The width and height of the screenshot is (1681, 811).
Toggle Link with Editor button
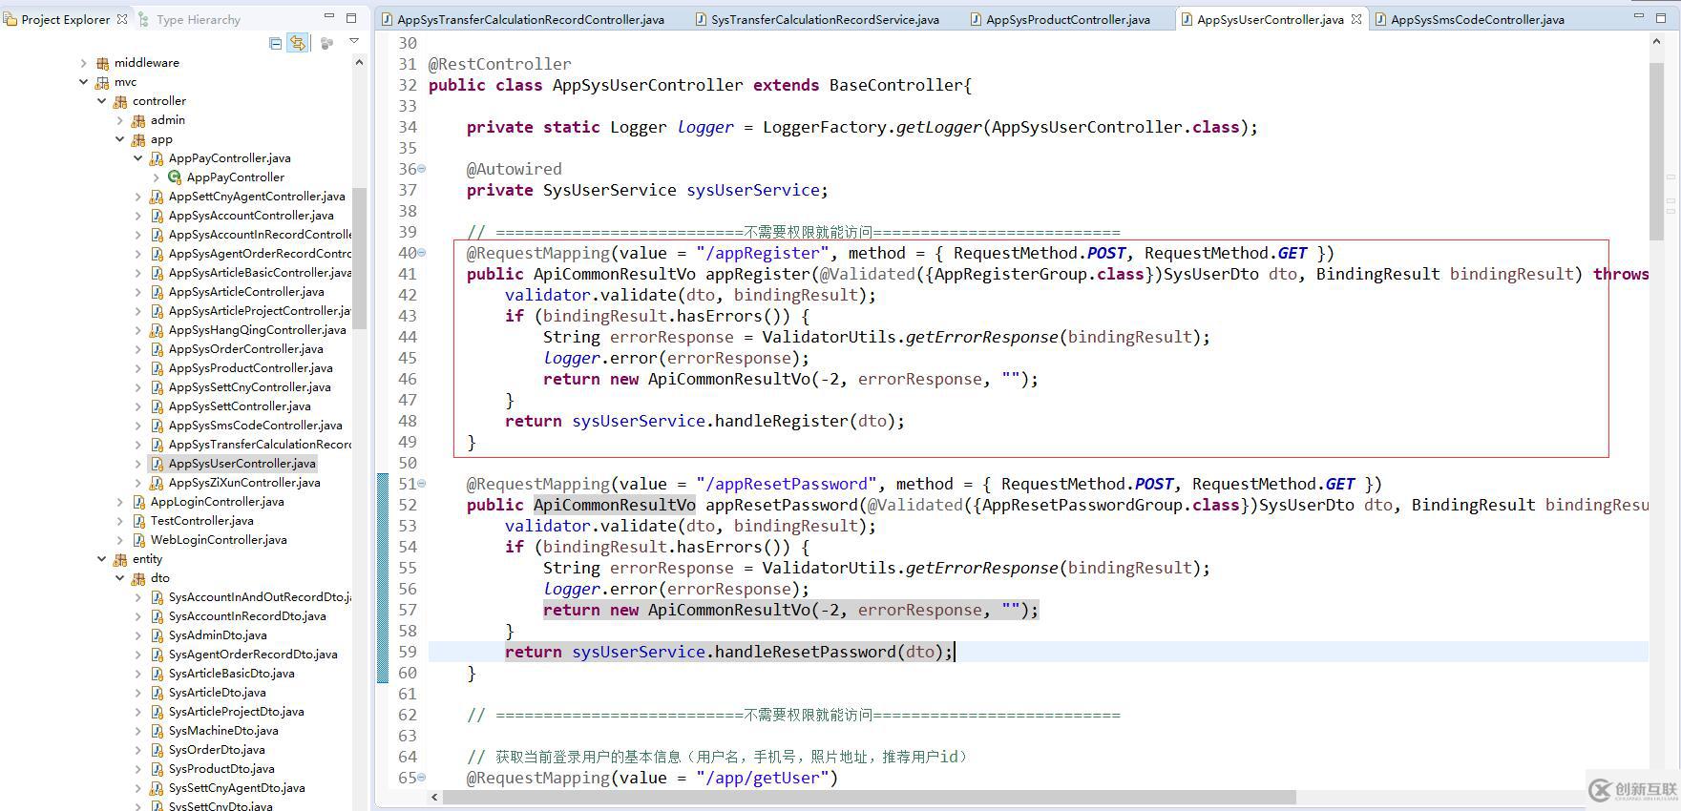pos(298,43)
